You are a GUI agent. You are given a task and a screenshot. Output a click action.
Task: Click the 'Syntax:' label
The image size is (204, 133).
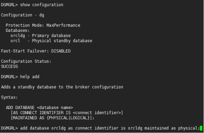point(9,97)
